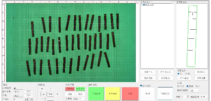Uncheck the file entry checkbox in file list
211x101 pixels.
(144, 5)
